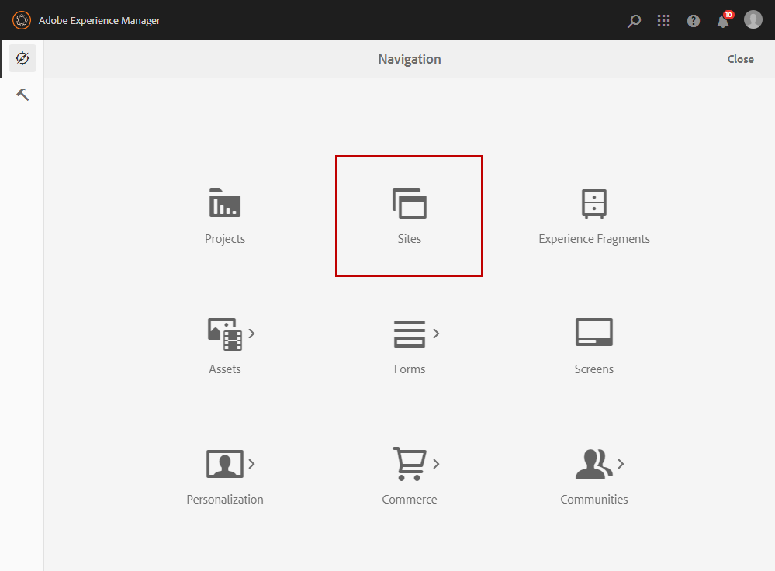775x571 pixels.
Task: Click the Navigation heading text
Action: tap(410, 59)
